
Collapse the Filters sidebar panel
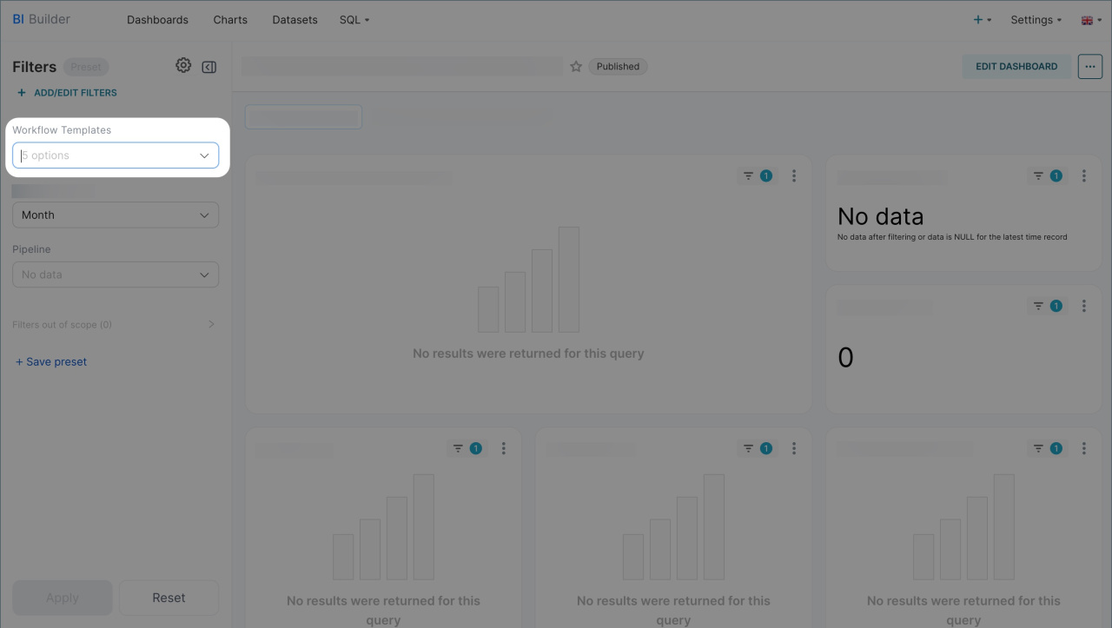208,67
